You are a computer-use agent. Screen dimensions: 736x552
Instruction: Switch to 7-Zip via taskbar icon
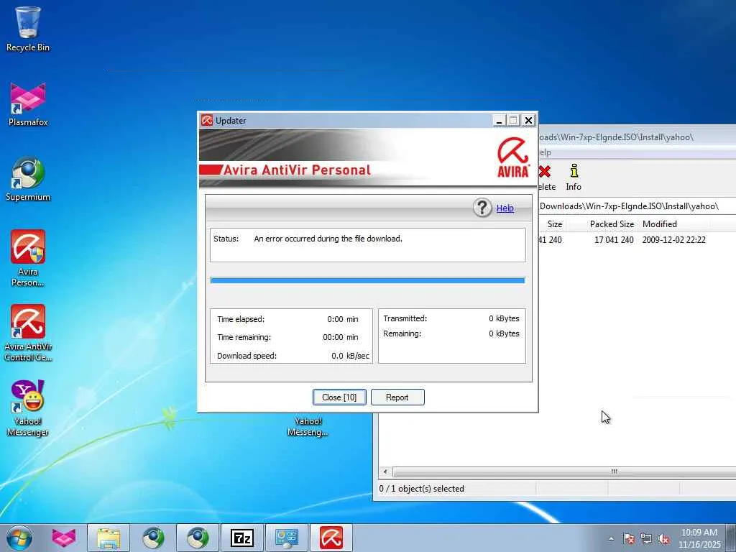tap(242, 538)
